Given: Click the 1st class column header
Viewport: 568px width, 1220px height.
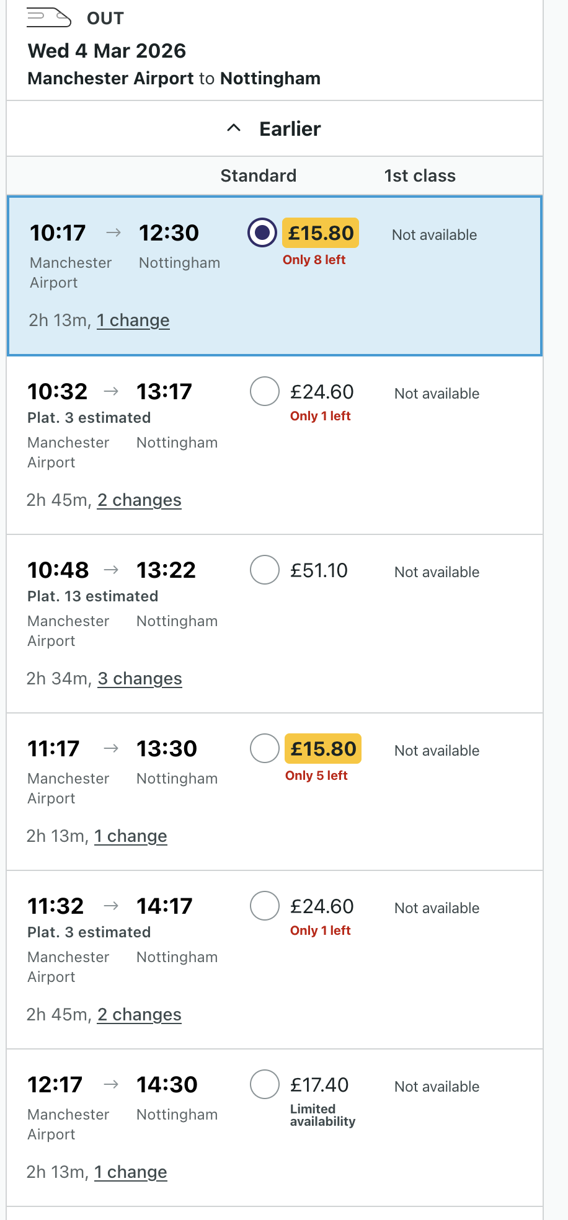Looking at the screenshot, I should [x=420, y=176].
